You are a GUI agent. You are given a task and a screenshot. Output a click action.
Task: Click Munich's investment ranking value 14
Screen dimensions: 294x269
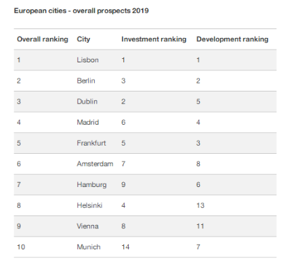(x=125, y=247)
